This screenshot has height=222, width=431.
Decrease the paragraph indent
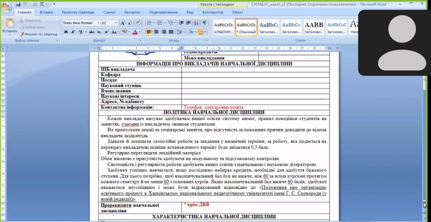181,23
